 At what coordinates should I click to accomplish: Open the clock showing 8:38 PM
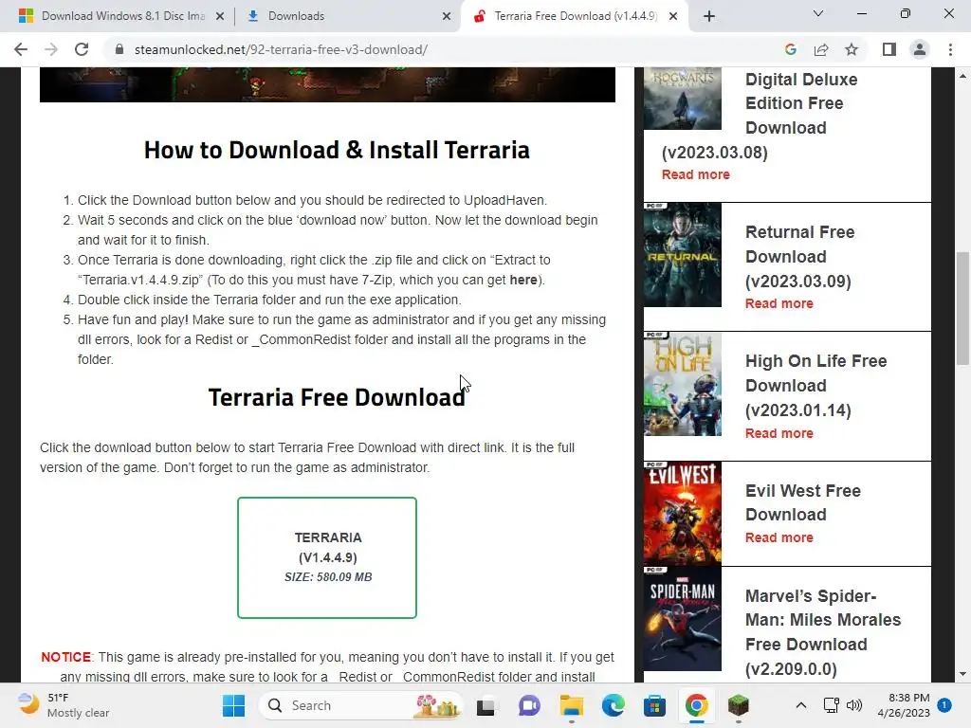(904, 705)
